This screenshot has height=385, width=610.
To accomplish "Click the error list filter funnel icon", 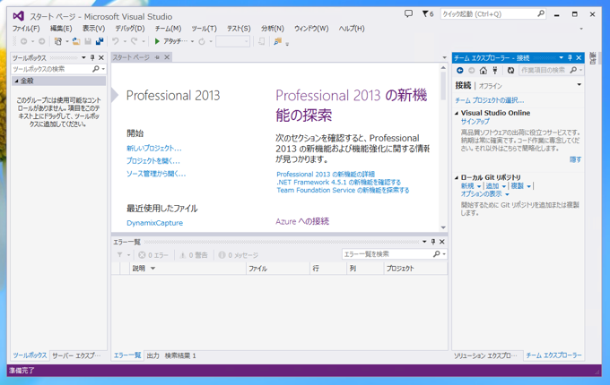I will [x=120, y=255].
